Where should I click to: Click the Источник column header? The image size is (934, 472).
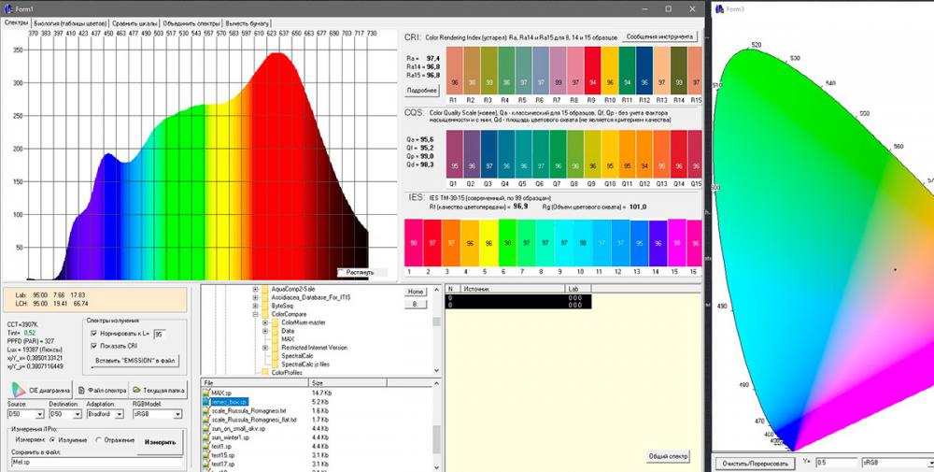coord(513,289)
